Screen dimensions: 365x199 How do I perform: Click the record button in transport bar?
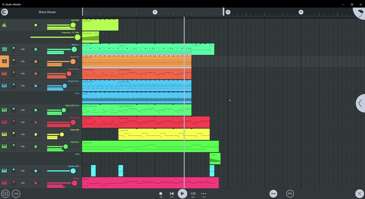click(161, 194)
